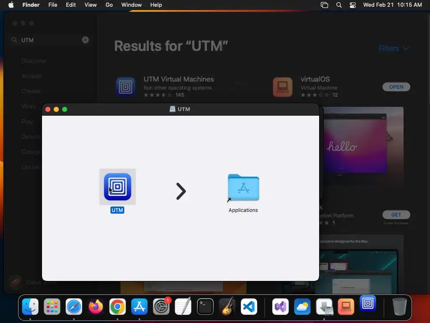Open Finder from the Dock
Image resolution: width=430 pixels, height=323 pixels.
pyautogui.click(x=30, y=307)
